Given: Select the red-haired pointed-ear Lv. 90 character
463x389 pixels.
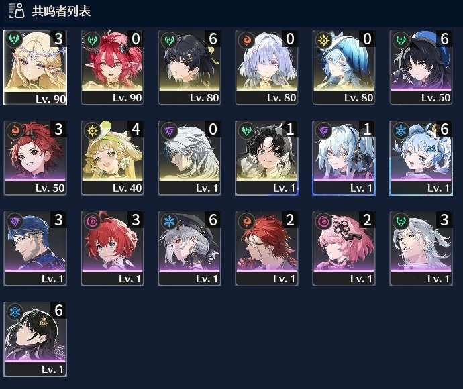Looking at the screenshot, I should coord(112,68).
